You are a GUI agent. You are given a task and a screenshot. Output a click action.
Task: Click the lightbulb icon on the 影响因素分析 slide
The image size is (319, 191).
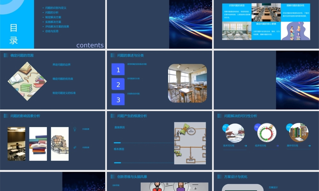coord(75,129)
